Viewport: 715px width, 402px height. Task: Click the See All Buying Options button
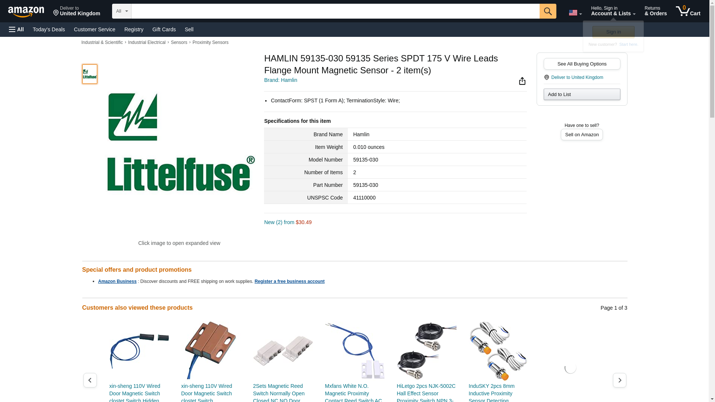[x=582, y=64]
